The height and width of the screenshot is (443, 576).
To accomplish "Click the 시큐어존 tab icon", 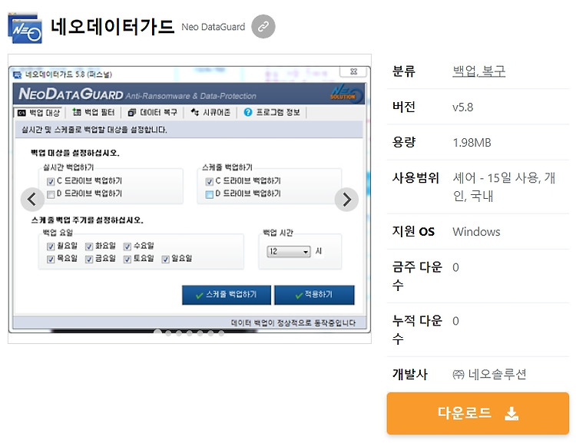I will 195,112.
